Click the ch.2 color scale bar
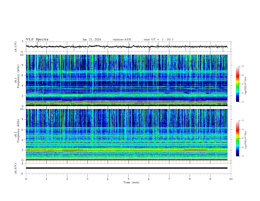Viewport: 260px width, 201px height. click(x=237, y=138)
